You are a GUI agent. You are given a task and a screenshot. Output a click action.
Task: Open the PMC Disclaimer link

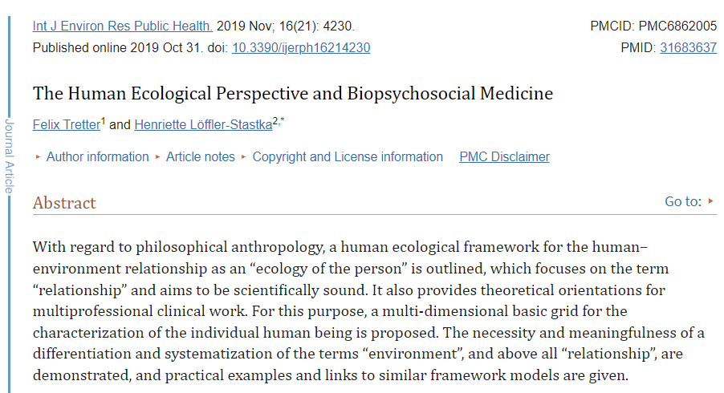tap(504, 157)
